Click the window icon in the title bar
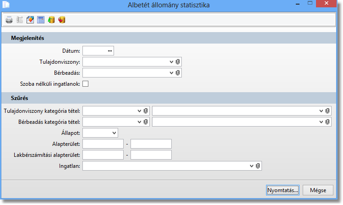Screen dimensions: 343x205 6,5
